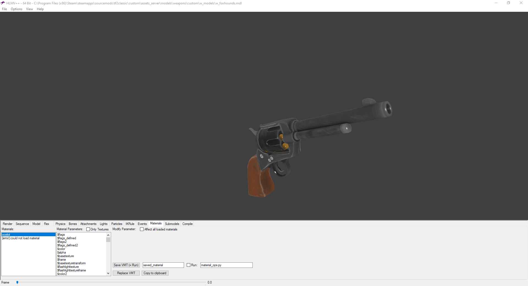Select the could not load material entry
This screenshot has height=286, width=528.
tap(29, 238)
